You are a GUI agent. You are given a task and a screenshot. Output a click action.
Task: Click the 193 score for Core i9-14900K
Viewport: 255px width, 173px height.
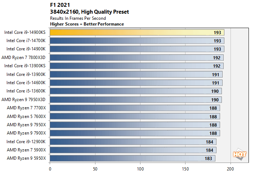pyautogui.click(x=217, y=49)
